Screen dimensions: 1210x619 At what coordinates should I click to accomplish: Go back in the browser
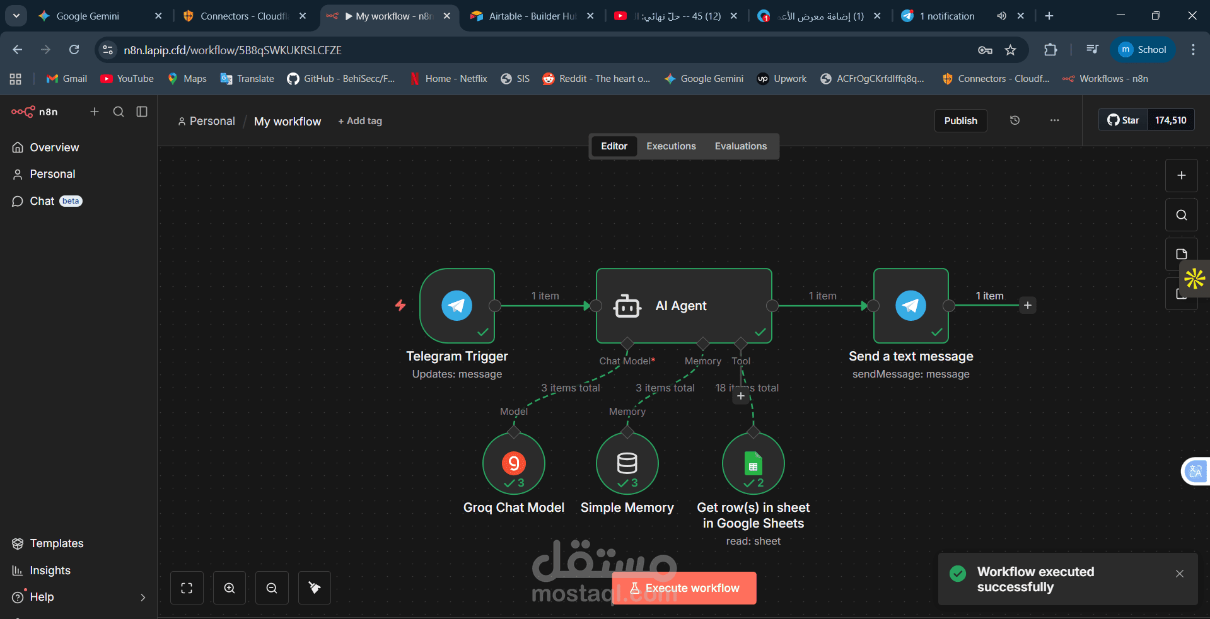18,50
